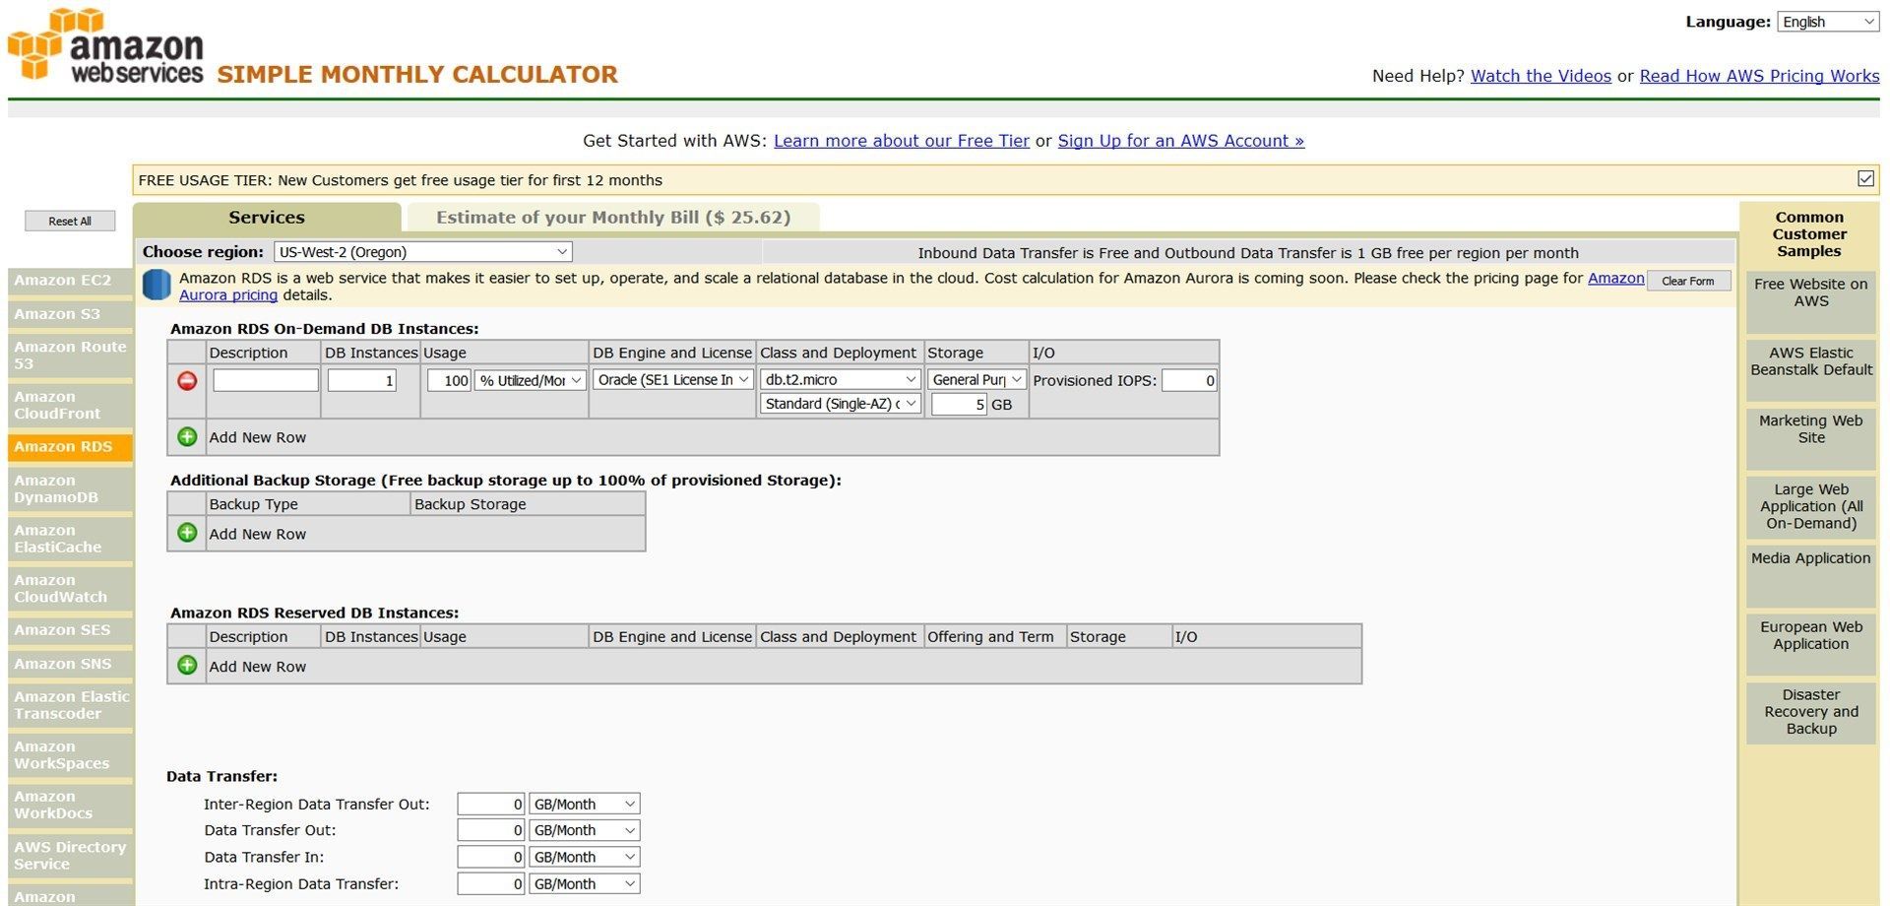Select Amazon SNS in the sidebar
The image size is (1890, 906).
(70, 664)
